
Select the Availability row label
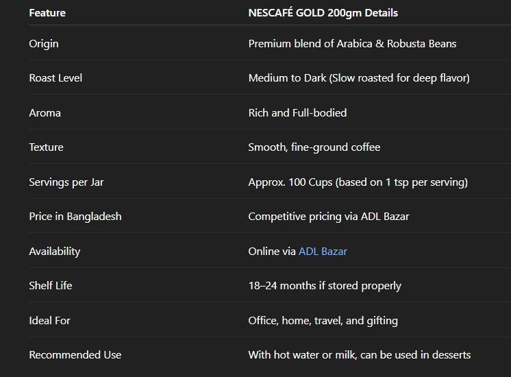click(x=54, y=252)
